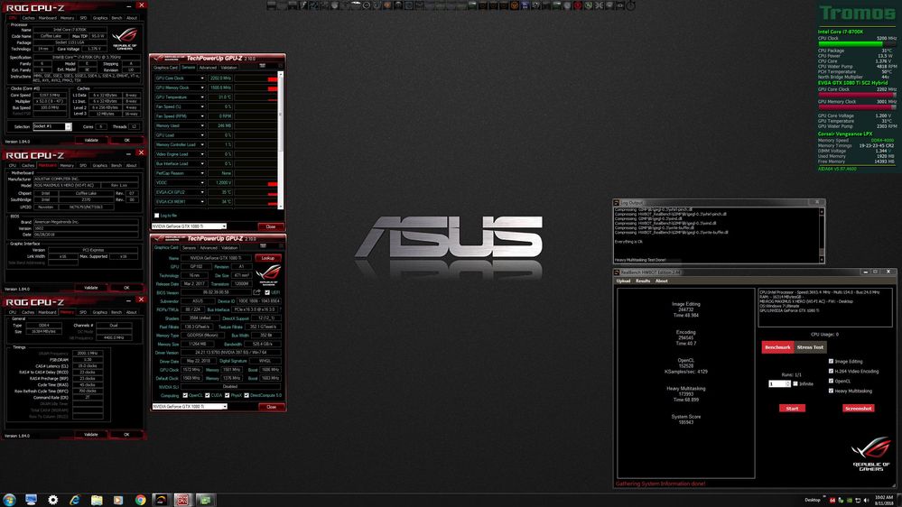Open the PerfCap Reason sensor dropdown

pyautogui.click(x=202, y=173)
